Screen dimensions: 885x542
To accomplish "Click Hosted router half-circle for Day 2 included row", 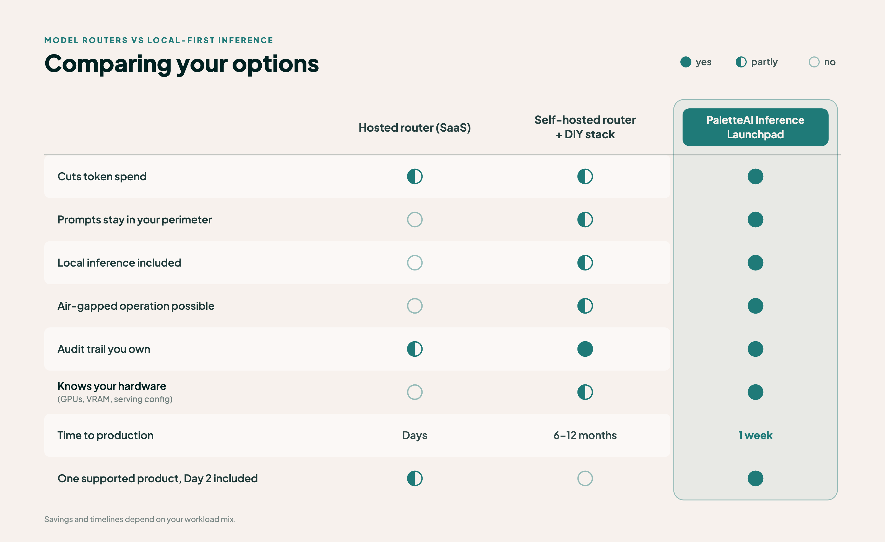I will click(x=415, y=478).
